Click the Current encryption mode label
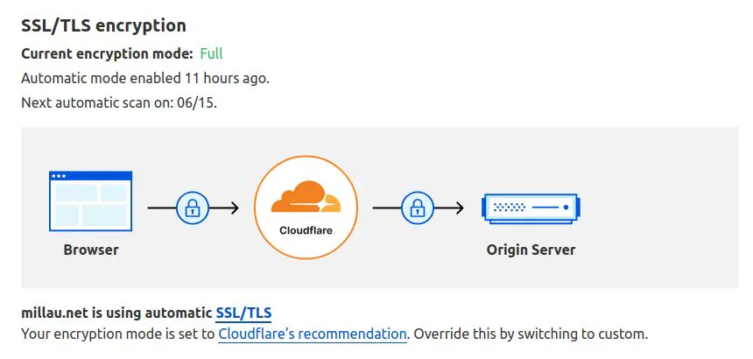 [x=107, y=53]
